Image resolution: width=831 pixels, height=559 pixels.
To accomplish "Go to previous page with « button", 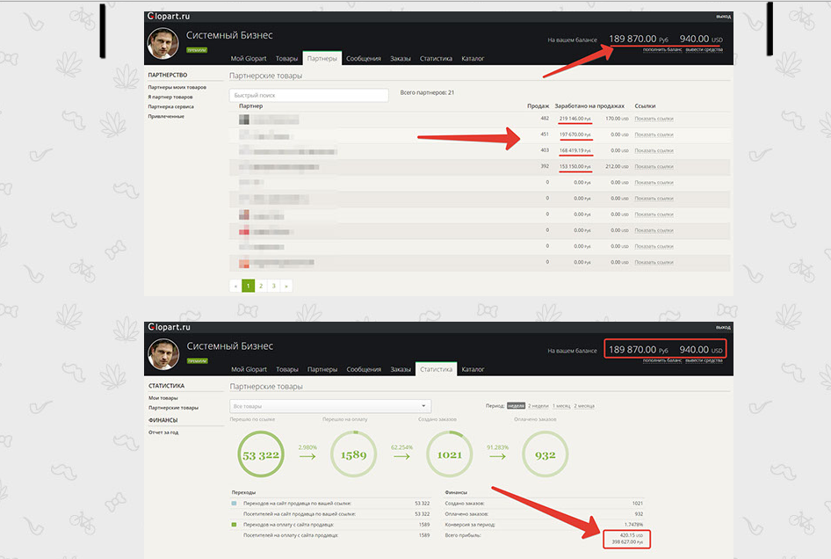I will [x=235, y=286].
